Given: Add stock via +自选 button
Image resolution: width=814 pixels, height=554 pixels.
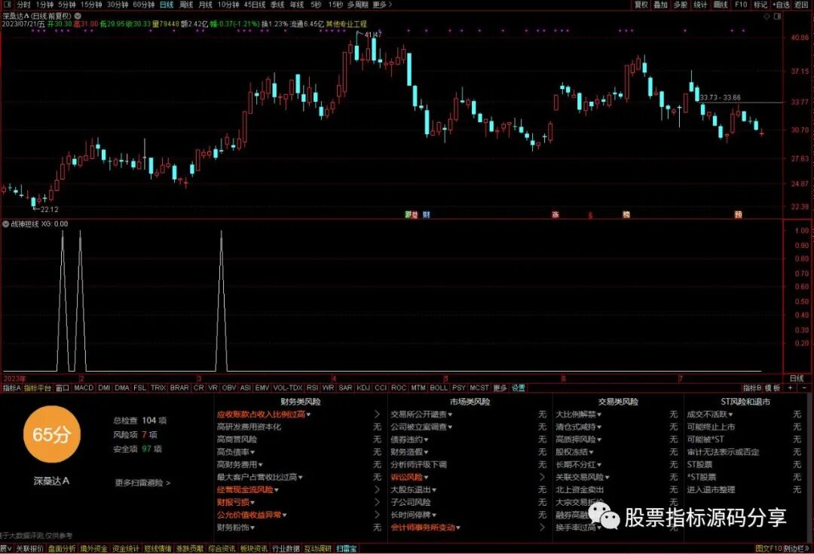Looking at the screenshot, I should click(x=782, y=5).
